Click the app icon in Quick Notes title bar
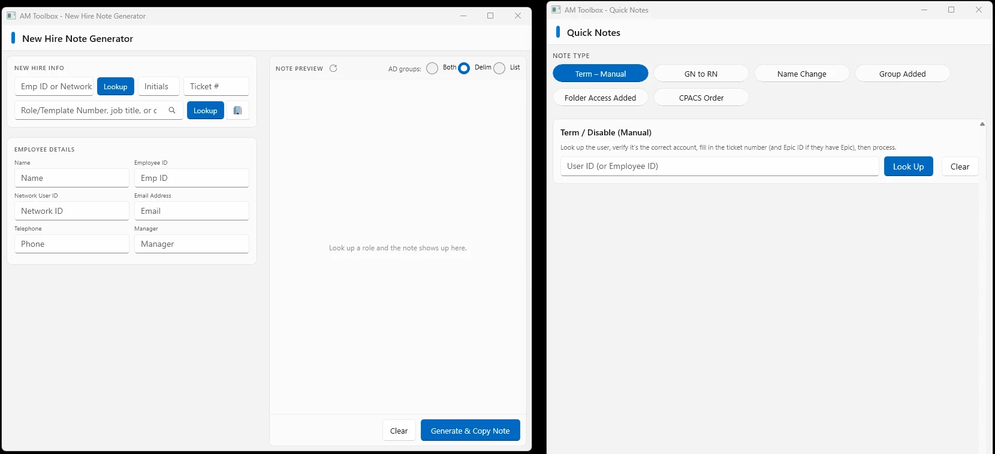 pyautogui.click(x=556, y=10)
